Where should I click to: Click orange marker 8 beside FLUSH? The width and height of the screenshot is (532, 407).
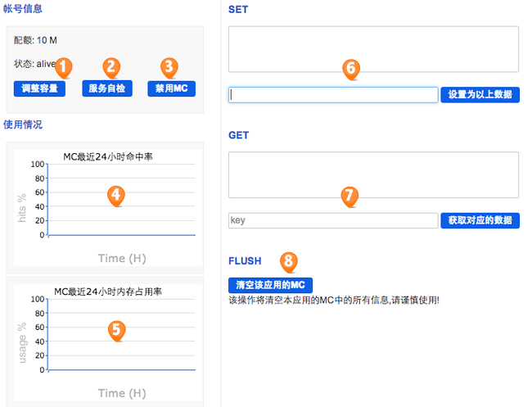(288, 261)
